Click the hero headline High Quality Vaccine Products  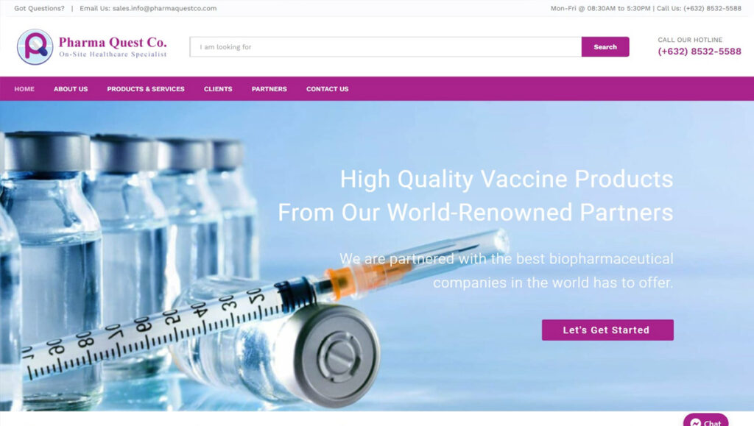point(507,179)
